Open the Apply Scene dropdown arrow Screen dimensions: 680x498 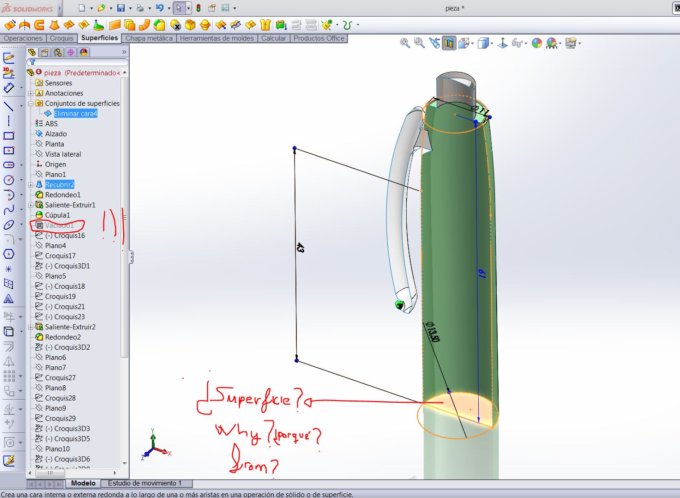pos(560,43)
